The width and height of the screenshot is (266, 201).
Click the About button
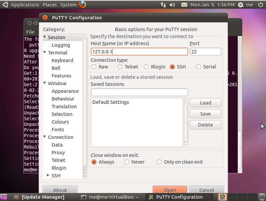60,189
